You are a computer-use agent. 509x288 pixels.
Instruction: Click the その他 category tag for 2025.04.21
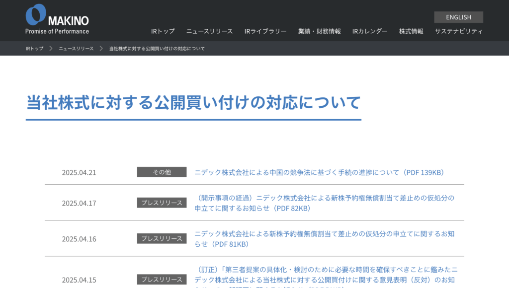pos(162,172)
